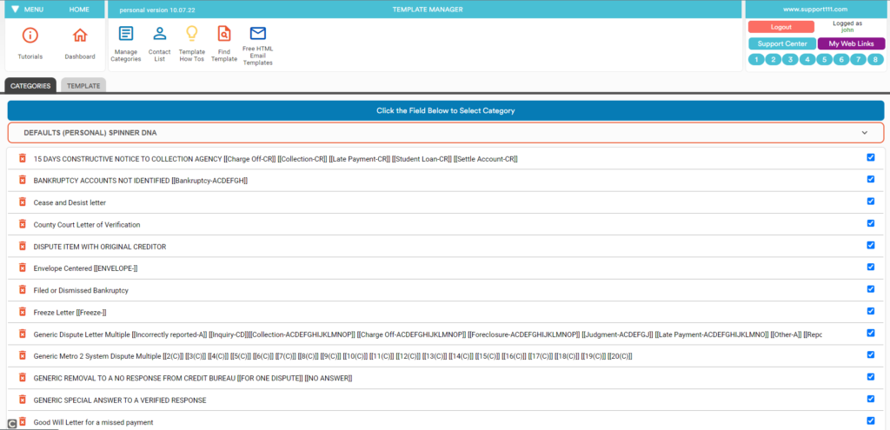This screenshot has width=890, height=430.
Task: Switch to the TEMPLATE tab
Action: [83, 86]
